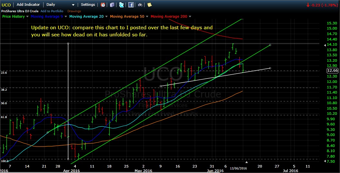Click the alarm clock alert icon
340x173 pixels.
pos(103,5)
